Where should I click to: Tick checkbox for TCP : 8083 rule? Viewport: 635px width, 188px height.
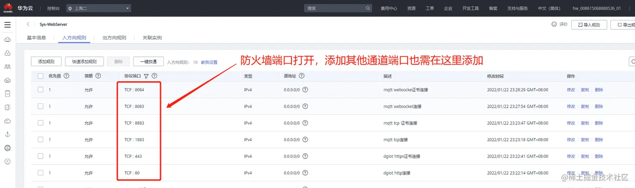pos(41,106)
